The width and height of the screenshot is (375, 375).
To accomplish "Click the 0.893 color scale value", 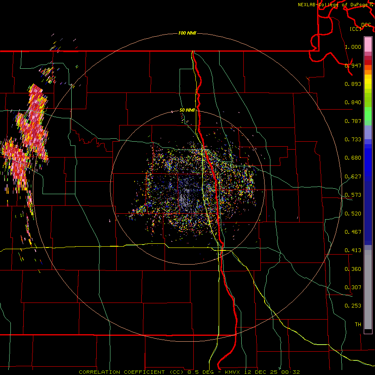I will pos(353,84).
